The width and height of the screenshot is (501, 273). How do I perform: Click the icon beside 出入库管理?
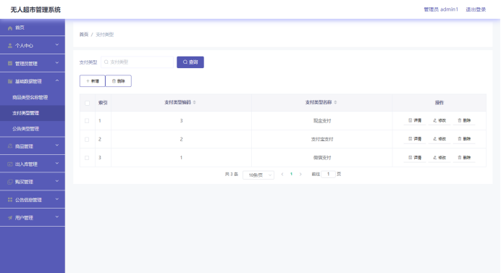click(10, 164)
